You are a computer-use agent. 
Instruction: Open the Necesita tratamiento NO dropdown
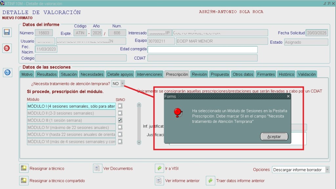tap(122, 84)
